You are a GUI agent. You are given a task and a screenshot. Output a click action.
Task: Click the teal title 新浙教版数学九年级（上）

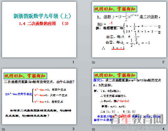click(42, 16)
